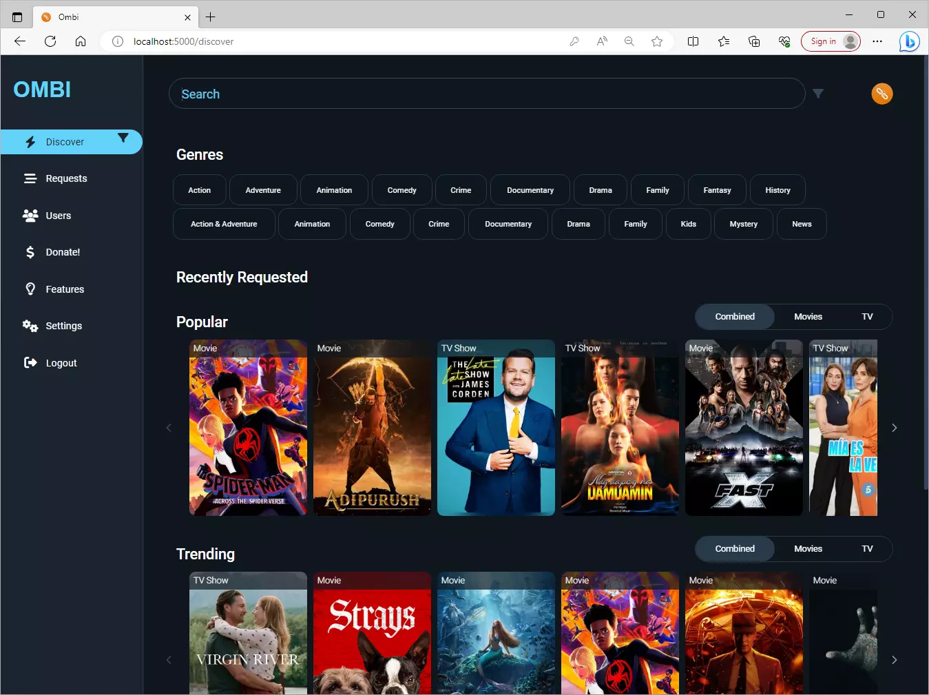Click the Requests list icon
Image resolution: width=929 pixels, height=695 pixels.
tap(30, 178)
